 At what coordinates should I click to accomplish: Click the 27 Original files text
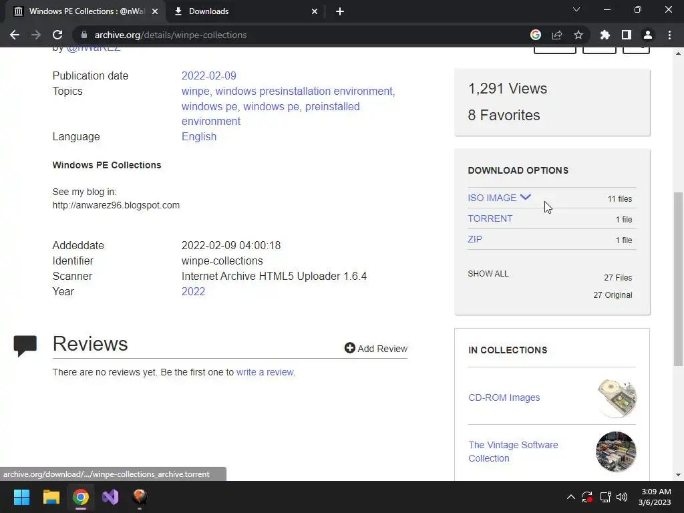(x=613, y=295)
